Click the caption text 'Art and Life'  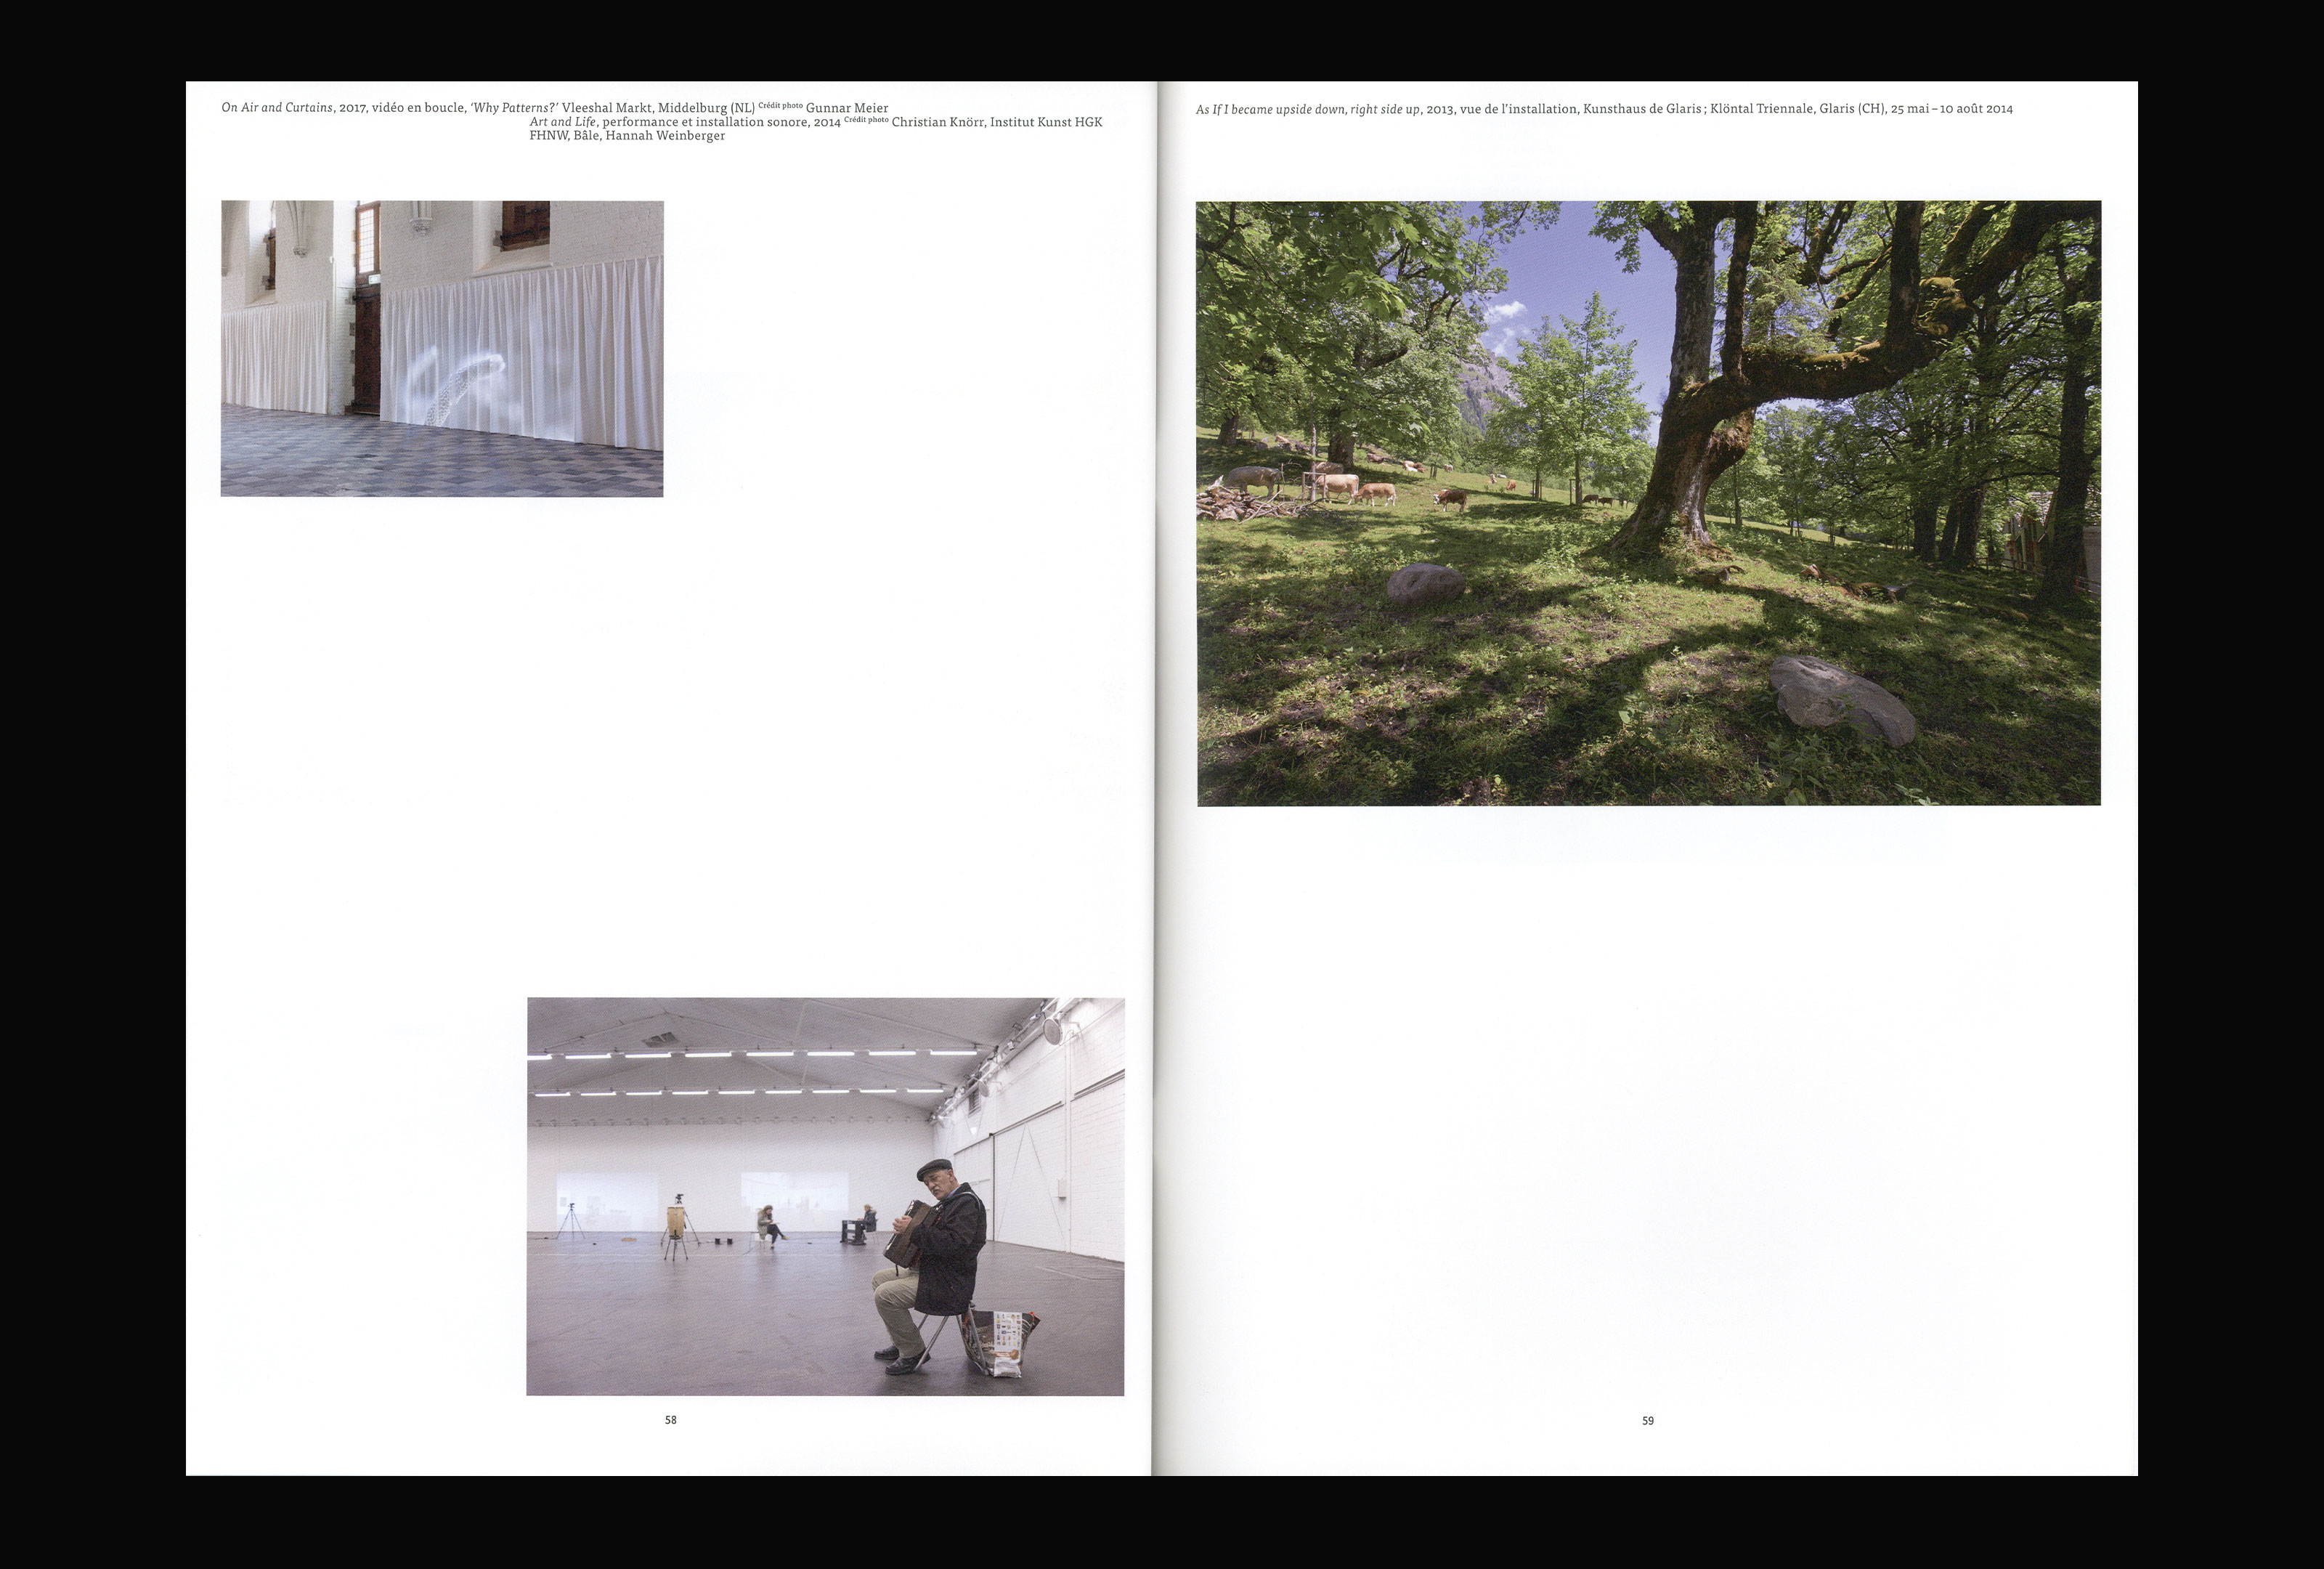[563, 122]
